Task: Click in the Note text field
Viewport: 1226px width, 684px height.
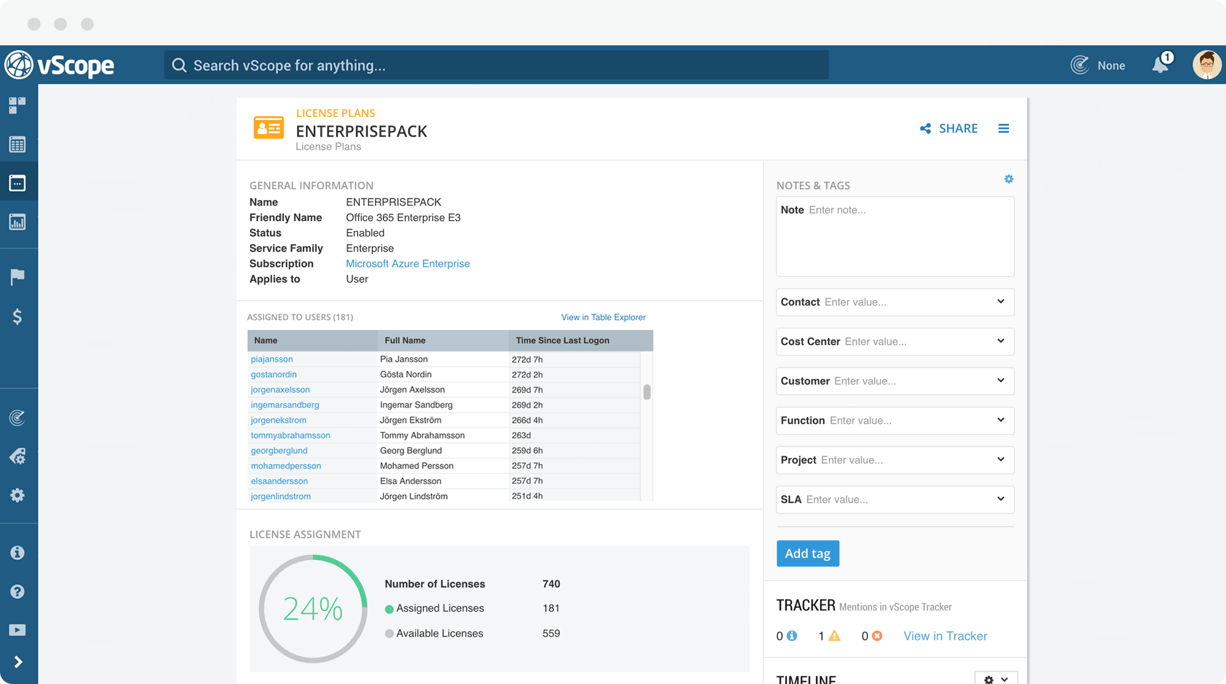Action: pyautogui.click(x=895, y=236)
